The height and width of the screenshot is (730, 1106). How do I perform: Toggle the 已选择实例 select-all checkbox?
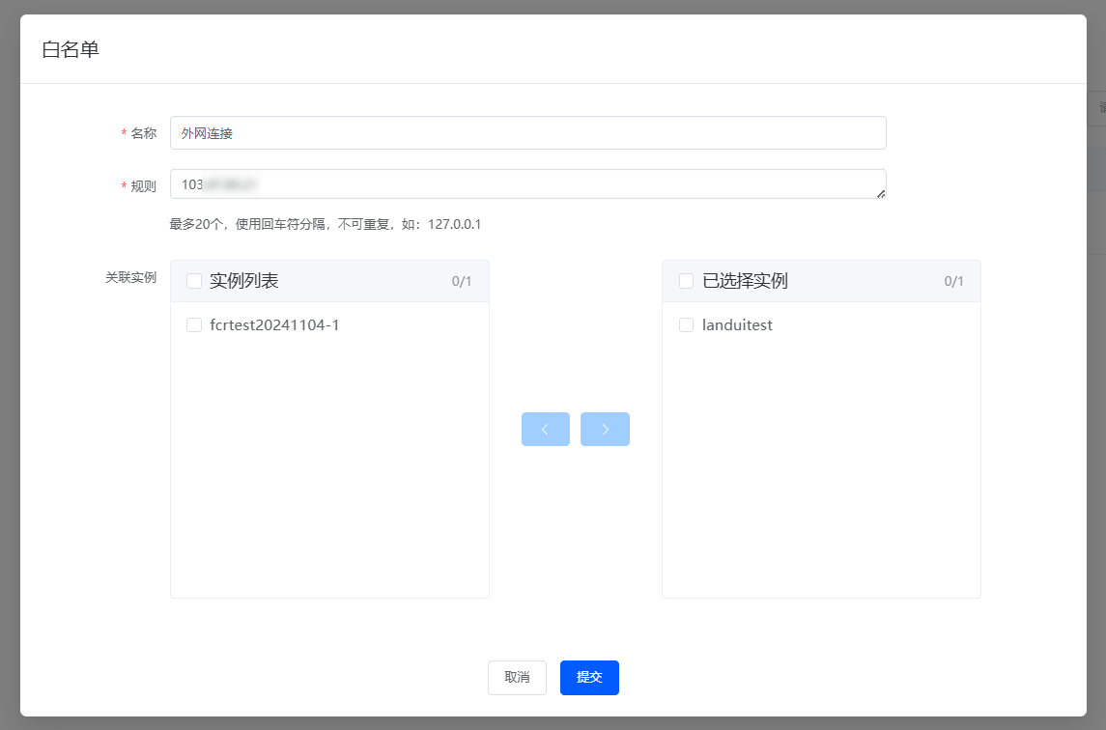point(687,281)
